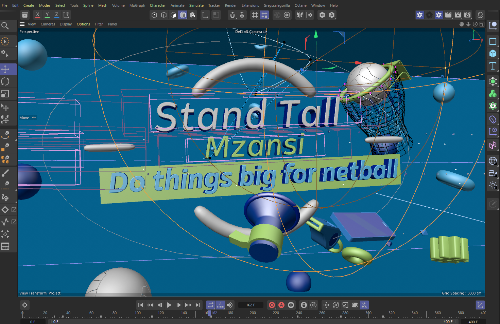Select the Scale tool

(5, 94)
